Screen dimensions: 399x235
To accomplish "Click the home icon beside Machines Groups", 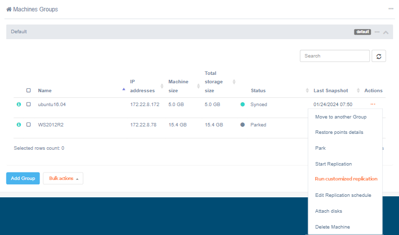I will 9,9.
